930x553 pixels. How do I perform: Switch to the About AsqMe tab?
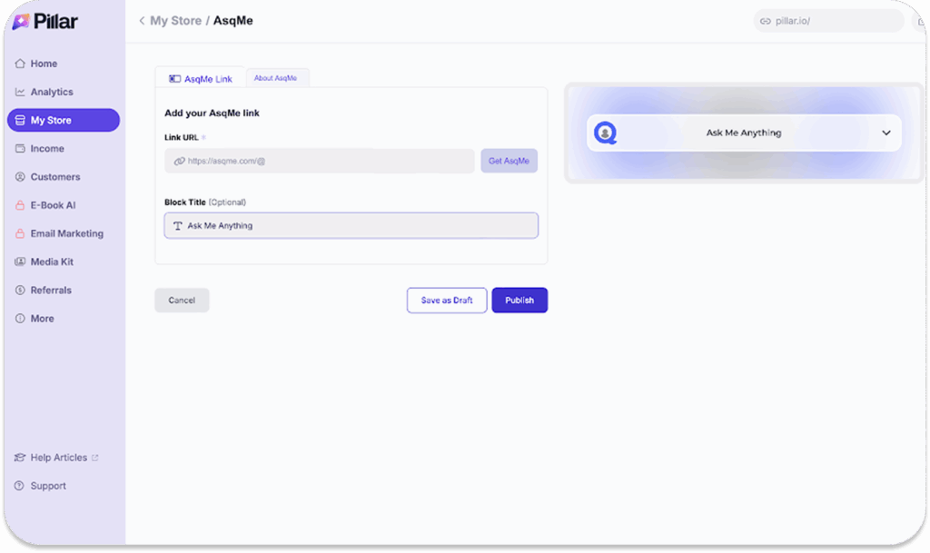click(x=276, y=78)
